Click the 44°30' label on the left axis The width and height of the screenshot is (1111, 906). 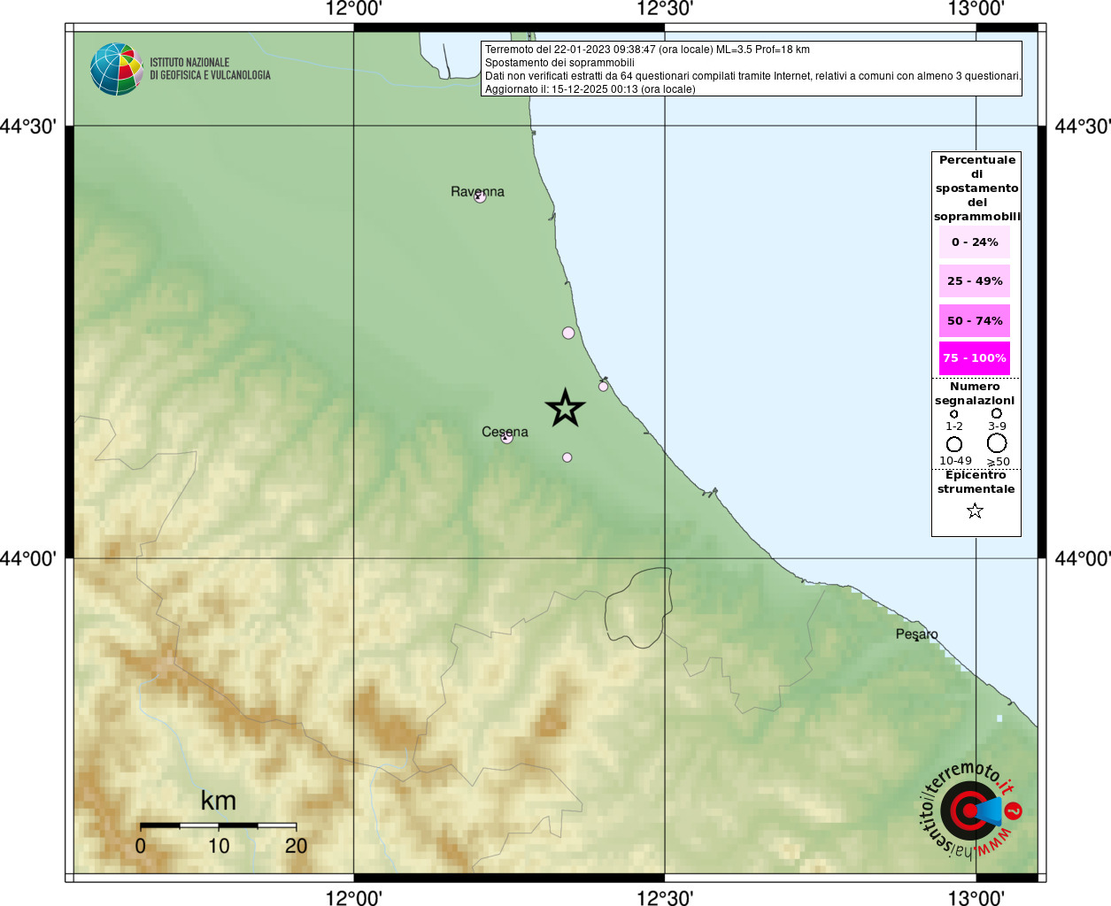point(28,126)
